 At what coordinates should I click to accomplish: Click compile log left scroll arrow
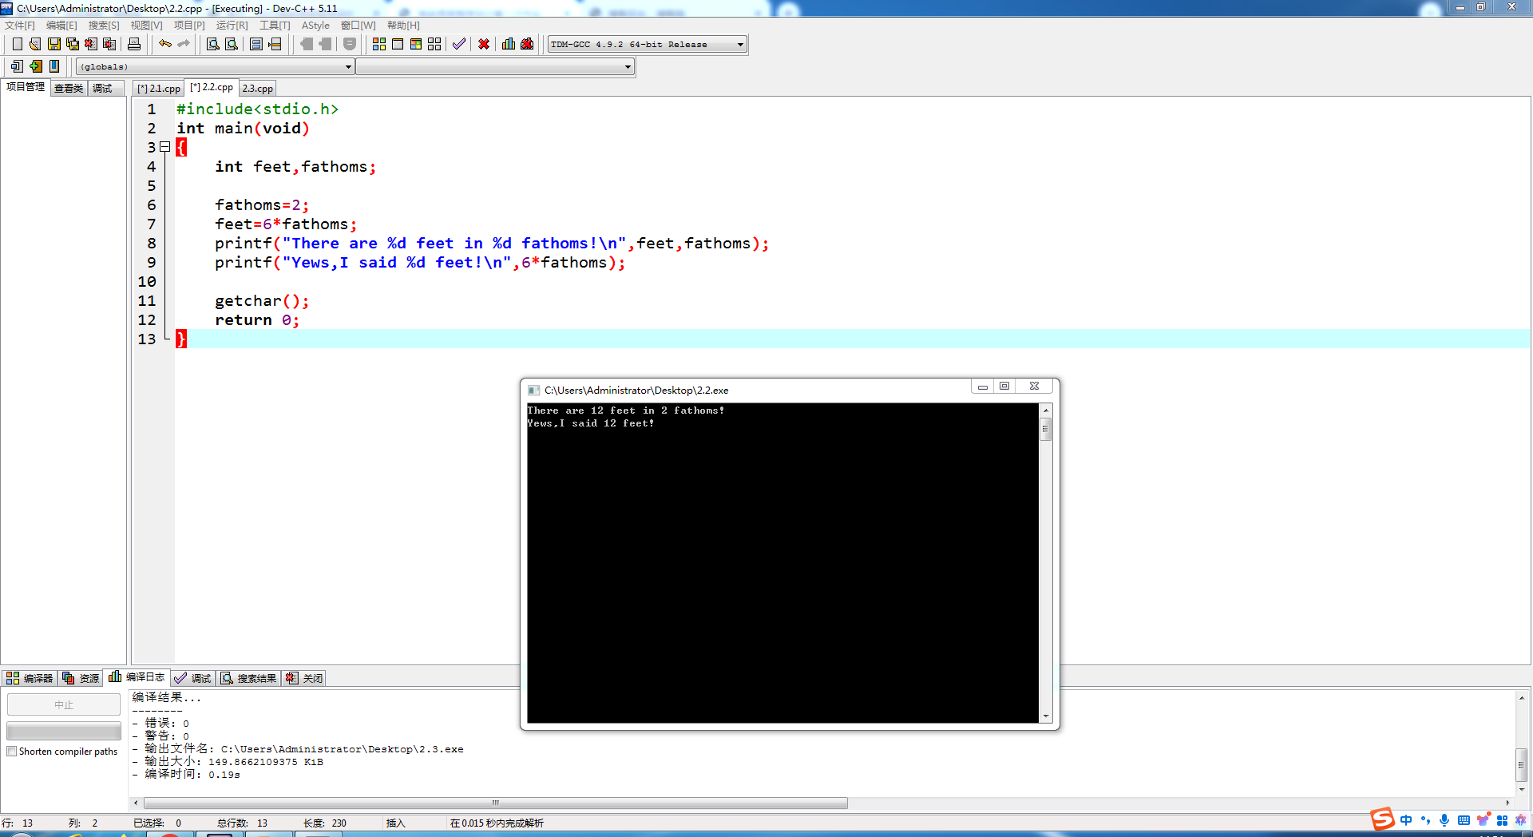136,803
